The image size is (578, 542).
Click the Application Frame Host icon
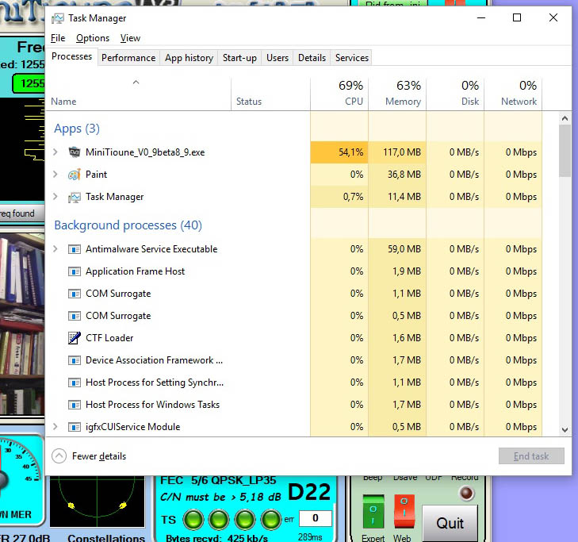75,271
